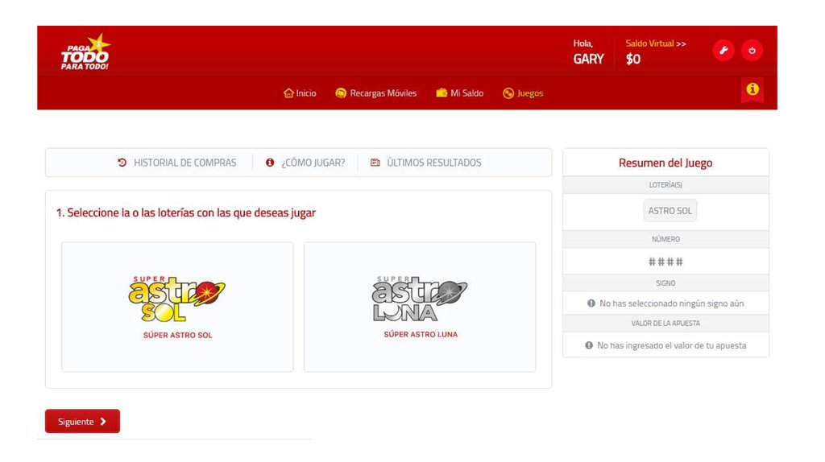Click the info icon beside ¿Cómo Jugar?
The image size is (825, 462).
270,163
